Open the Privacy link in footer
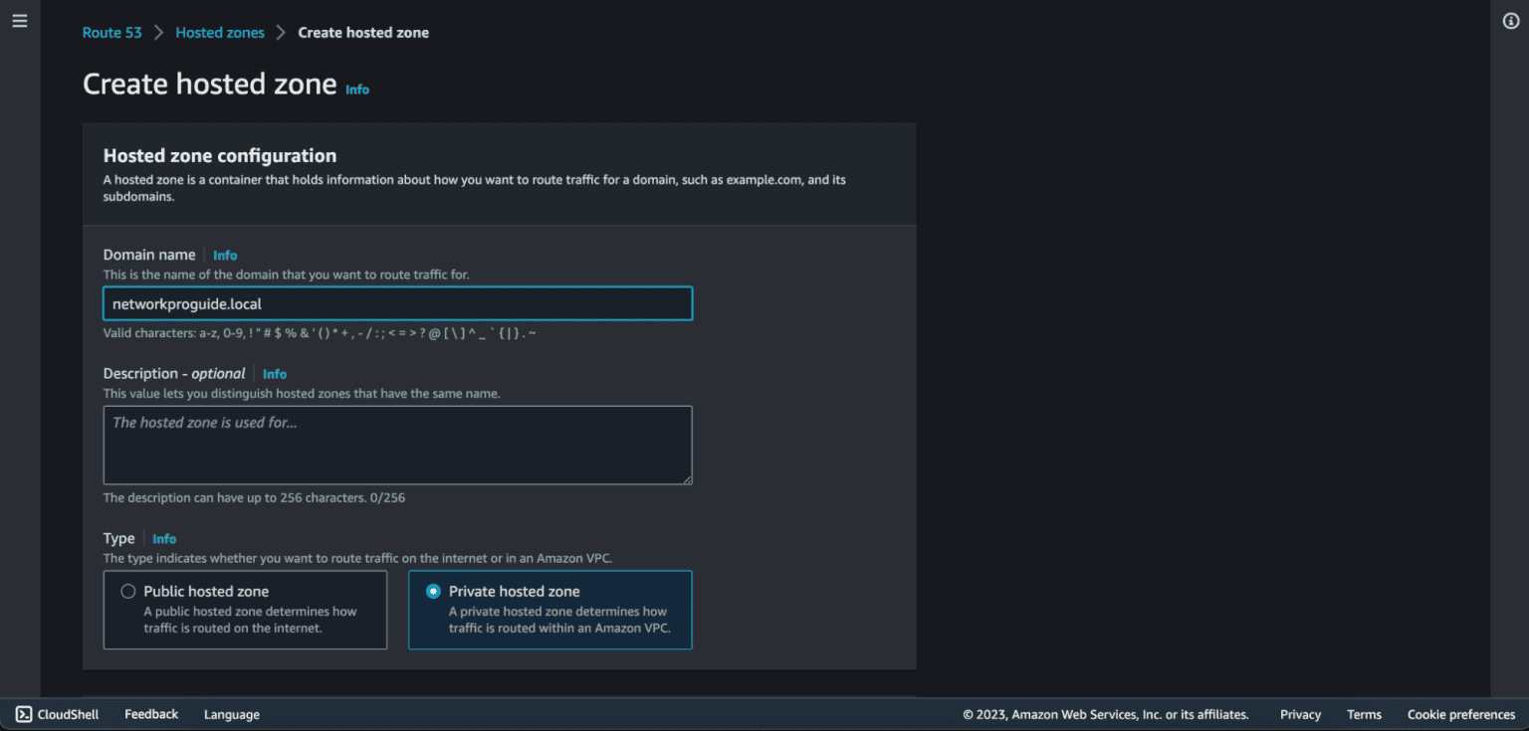This screenshot has height=731, width=1529. pos(1300,714)
